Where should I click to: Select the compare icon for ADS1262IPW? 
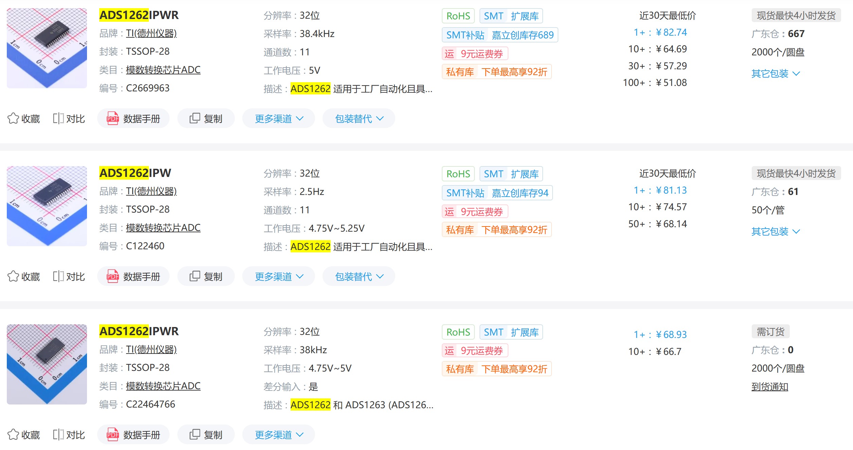tap(59, 276)
